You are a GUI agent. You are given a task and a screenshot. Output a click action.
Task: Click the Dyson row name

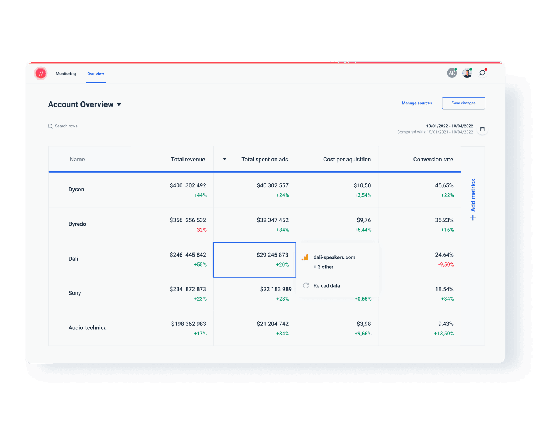[x=76, y=189]
